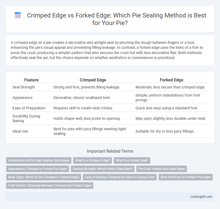Click the Ideal Use row label

[x=20, y=131]
